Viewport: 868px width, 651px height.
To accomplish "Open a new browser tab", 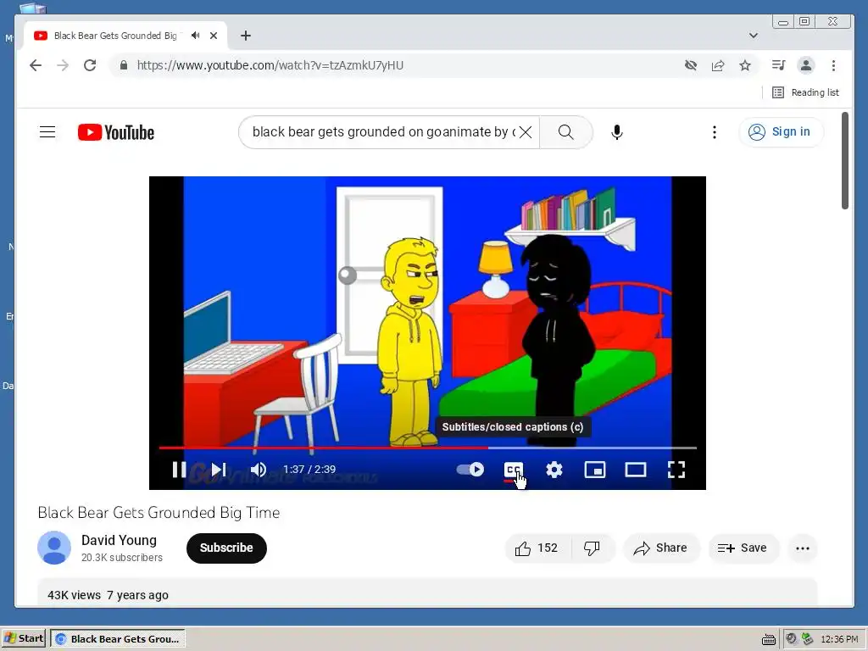I will pyautogui.click(x=246, y=36).
